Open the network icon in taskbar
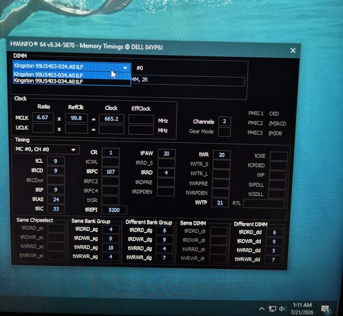Viewport: 343px width, 316px height. [x=273, y=309]
